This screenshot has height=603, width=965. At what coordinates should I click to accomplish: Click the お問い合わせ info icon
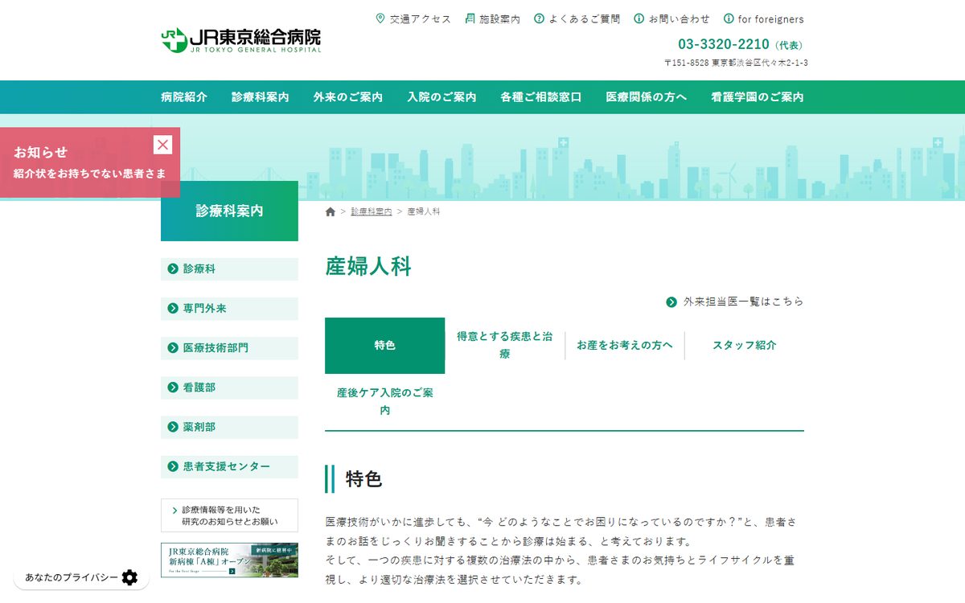(x=639, y=18)
